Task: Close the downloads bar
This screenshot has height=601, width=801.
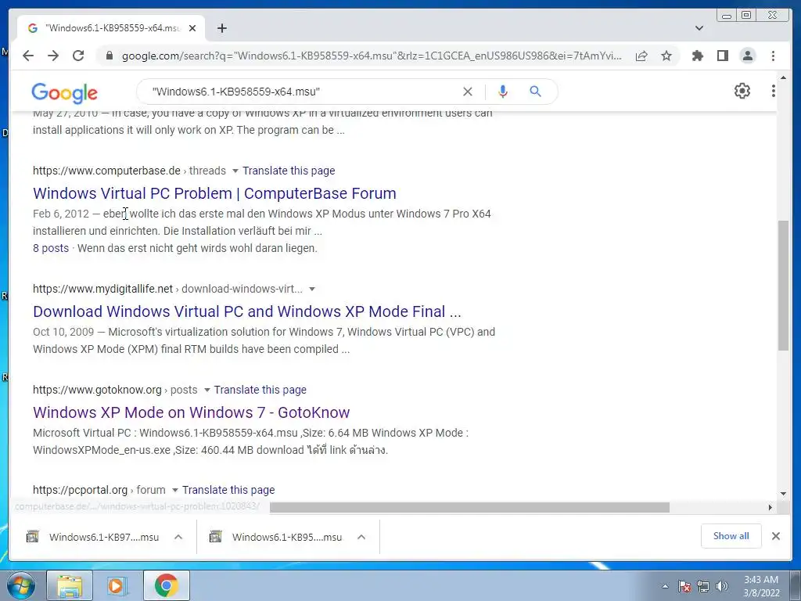Action: 775,535
